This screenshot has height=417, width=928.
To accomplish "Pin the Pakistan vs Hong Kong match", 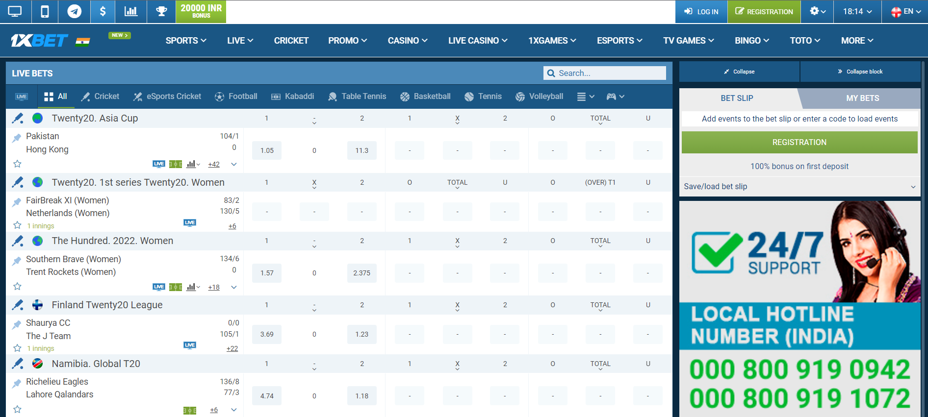I will [17, 137].
